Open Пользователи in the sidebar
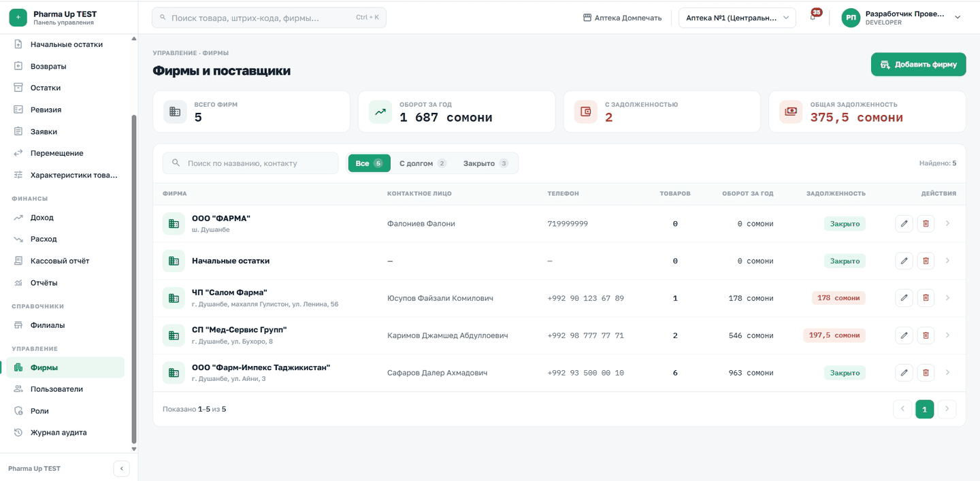 pyautogui.click(x=65, y=389)
